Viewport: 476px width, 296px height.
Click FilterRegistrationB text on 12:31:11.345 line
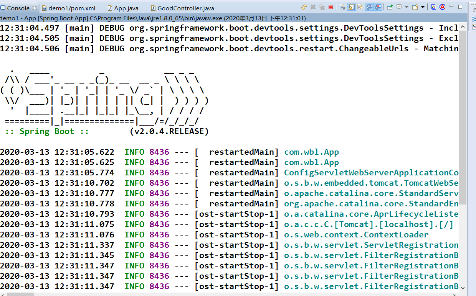pos(411,255)
